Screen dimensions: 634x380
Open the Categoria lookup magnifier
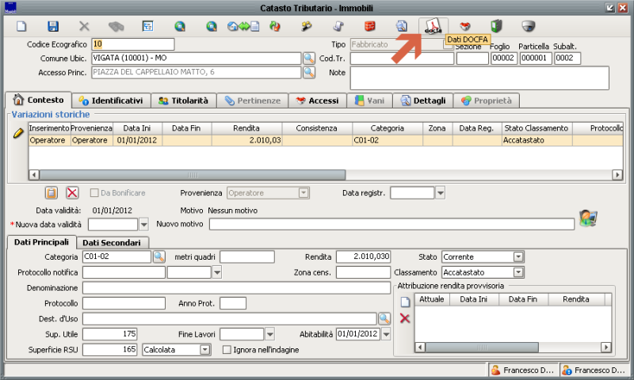[x=158, y=256]
